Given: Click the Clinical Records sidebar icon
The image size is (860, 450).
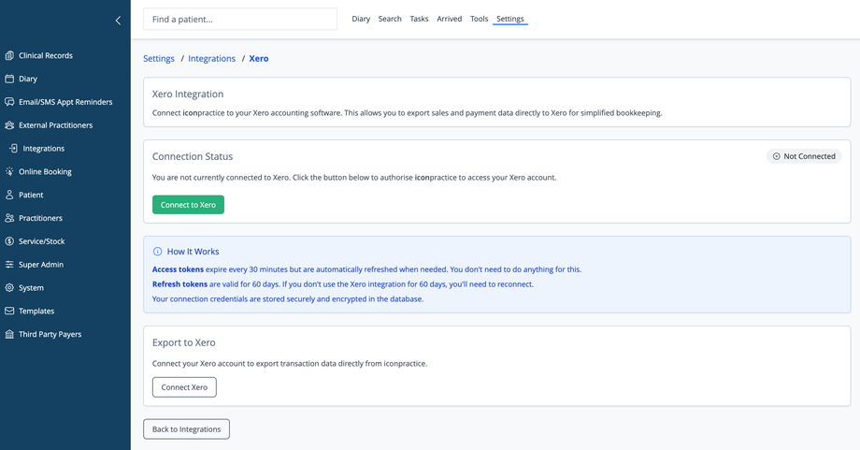Looking at the screenshot, I should click(9, 55).
